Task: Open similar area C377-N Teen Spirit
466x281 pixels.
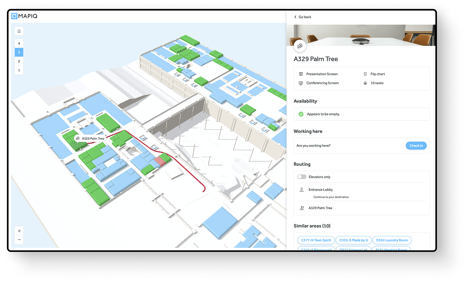Action: [x=316, y=240]
